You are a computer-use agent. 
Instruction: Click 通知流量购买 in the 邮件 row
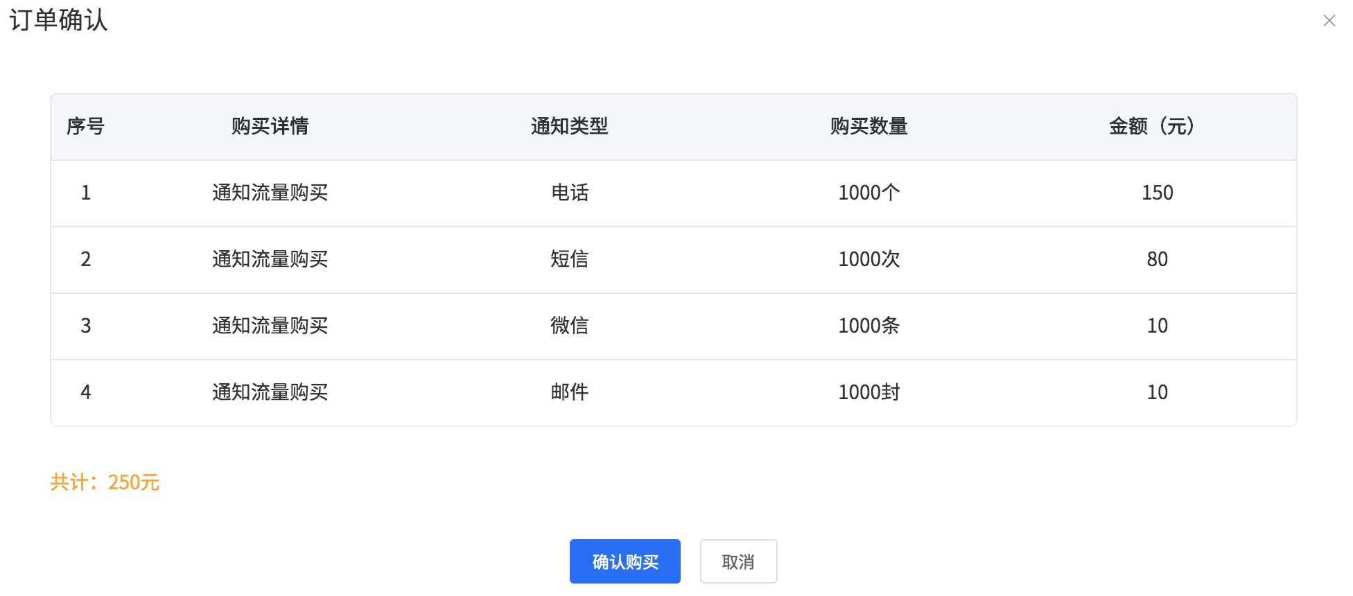click(x=270, y=392)
